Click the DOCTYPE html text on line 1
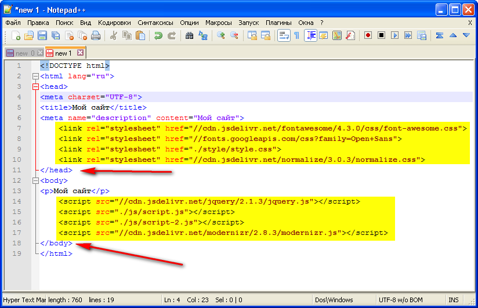This screenshot has width=478, height=308. [x=75, y=66]
